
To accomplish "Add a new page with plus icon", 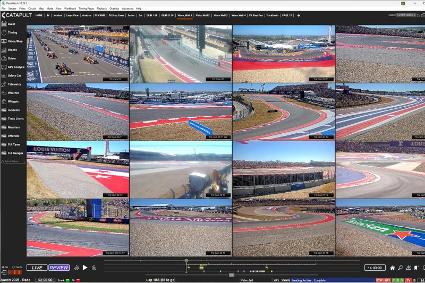I will 299,15.
